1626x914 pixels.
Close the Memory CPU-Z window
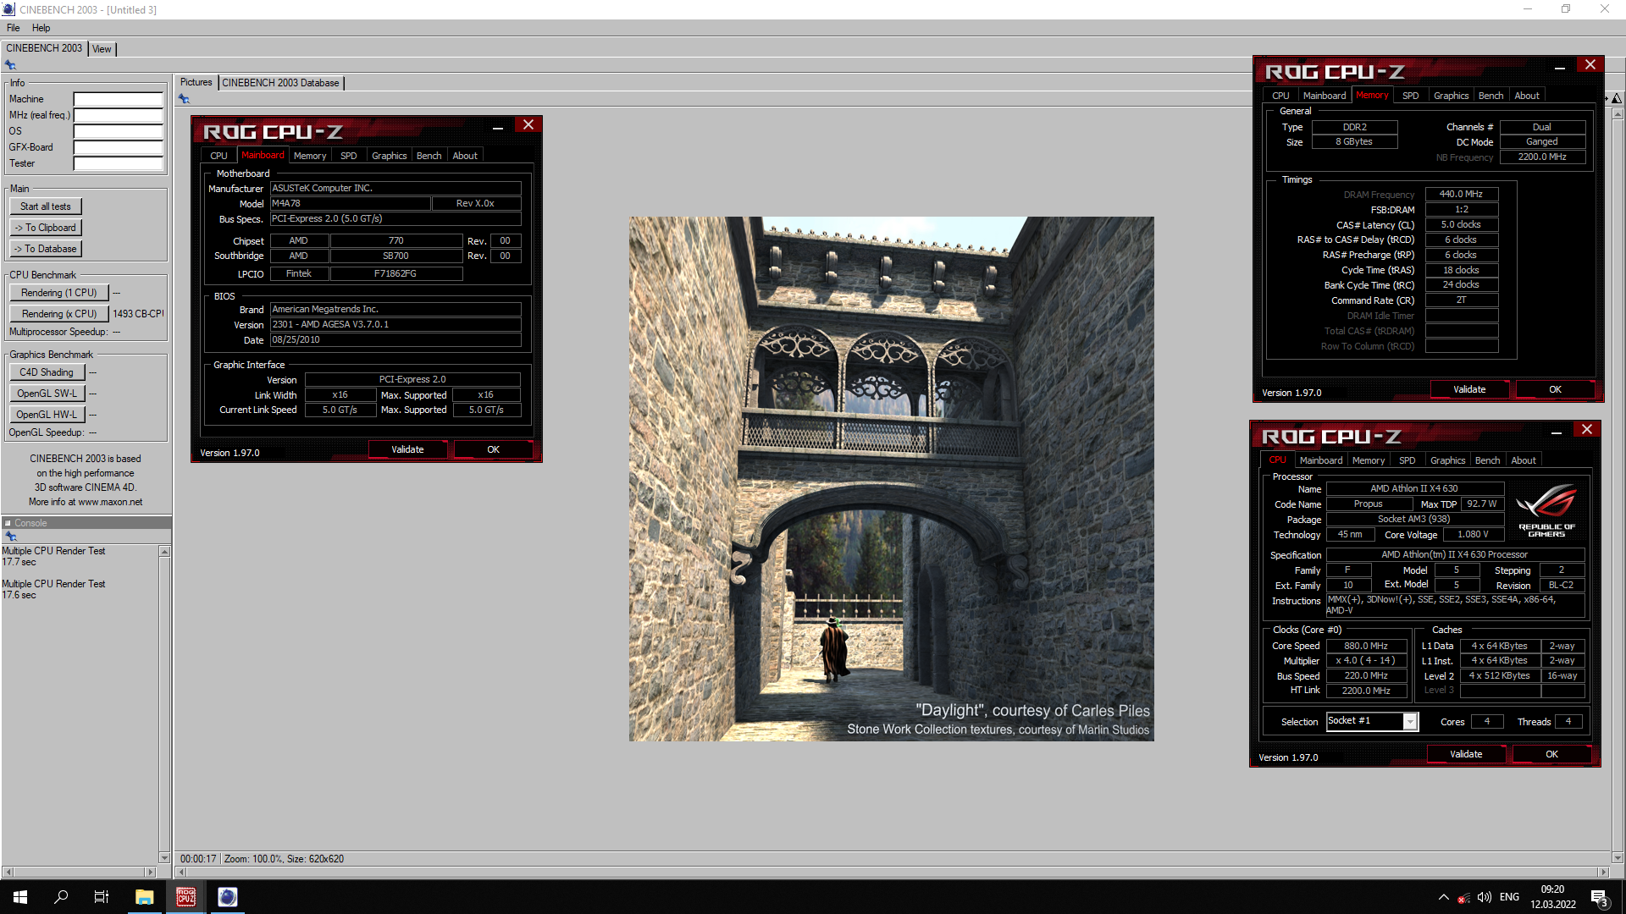coord(1590,64)
